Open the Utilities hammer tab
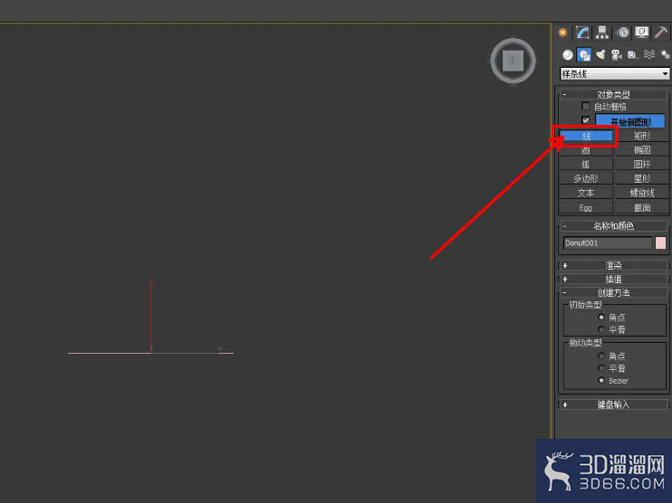672x503 pixels. coord(661,33)
